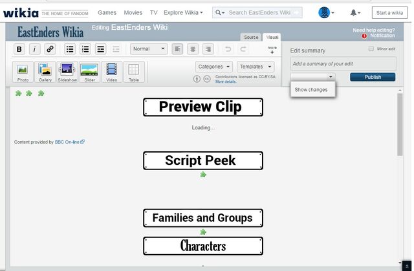Focus the Search EastEnders Wiki field

[260, 13]
